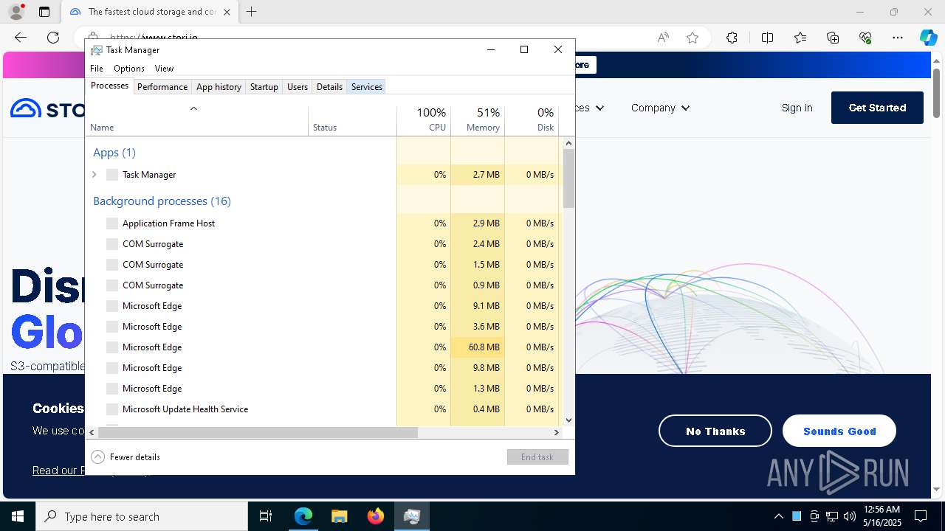Open Microsoft Edge from the taskbar

pos(303,516)
